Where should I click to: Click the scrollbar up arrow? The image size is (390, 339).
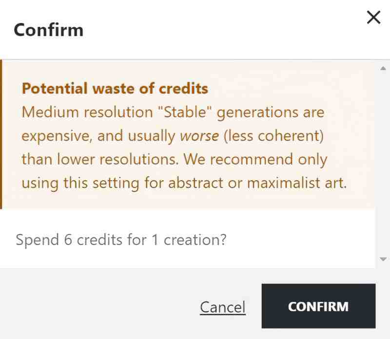point(383,68)
